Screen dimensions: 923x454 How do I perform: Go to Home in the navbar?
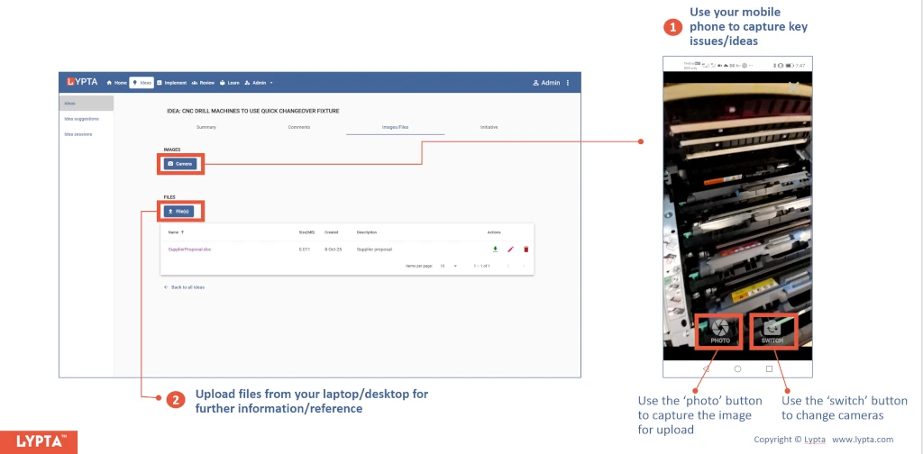[x=117, y=83]
